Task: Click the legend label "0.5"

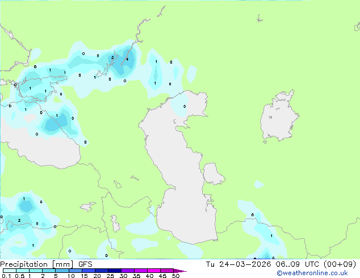Action: coord(20,276)
